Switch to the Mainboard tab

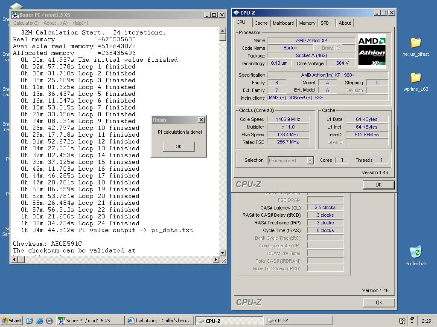click(283, 23)
